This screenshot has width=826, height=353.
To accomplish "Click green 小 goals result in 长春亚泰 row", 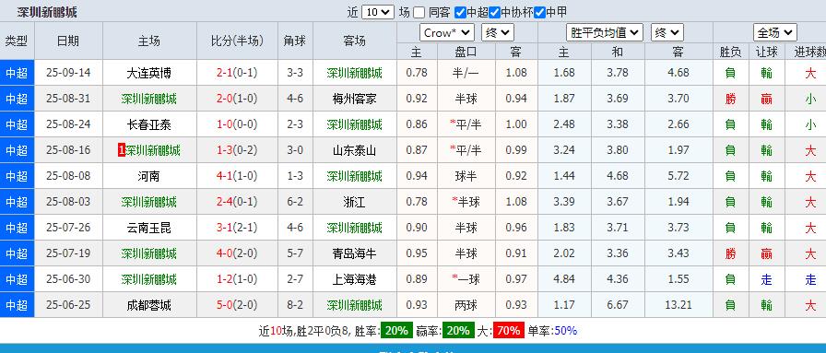I will pyautogui.click(x=810, y=124).
